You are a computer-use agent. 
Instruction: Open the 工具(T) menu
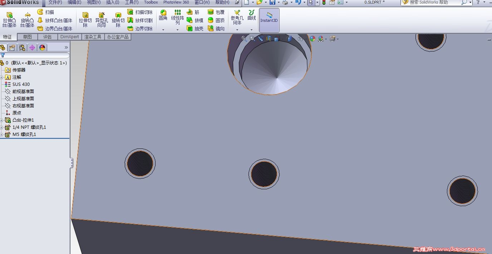coord(132,2)
